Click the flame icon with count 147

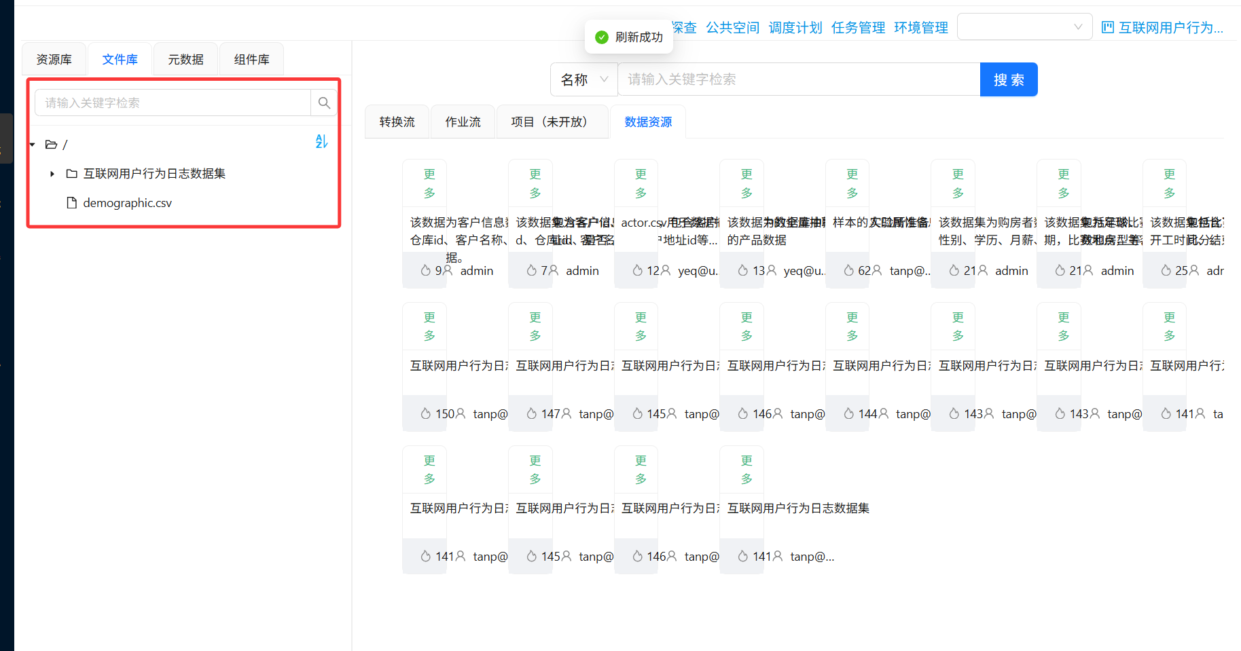tap(532, 413)
